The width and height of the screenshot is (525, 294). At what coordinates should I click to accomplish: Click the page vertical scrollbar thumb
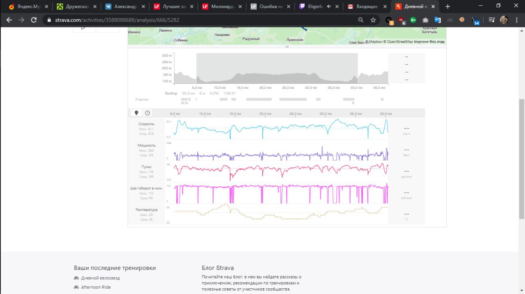click(x=522, y=159)
